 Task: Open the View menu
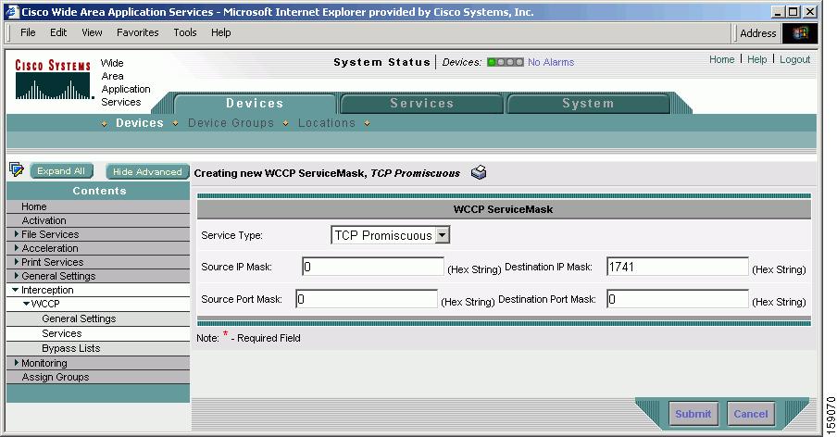pyautogui.click(x=92, y=32)
